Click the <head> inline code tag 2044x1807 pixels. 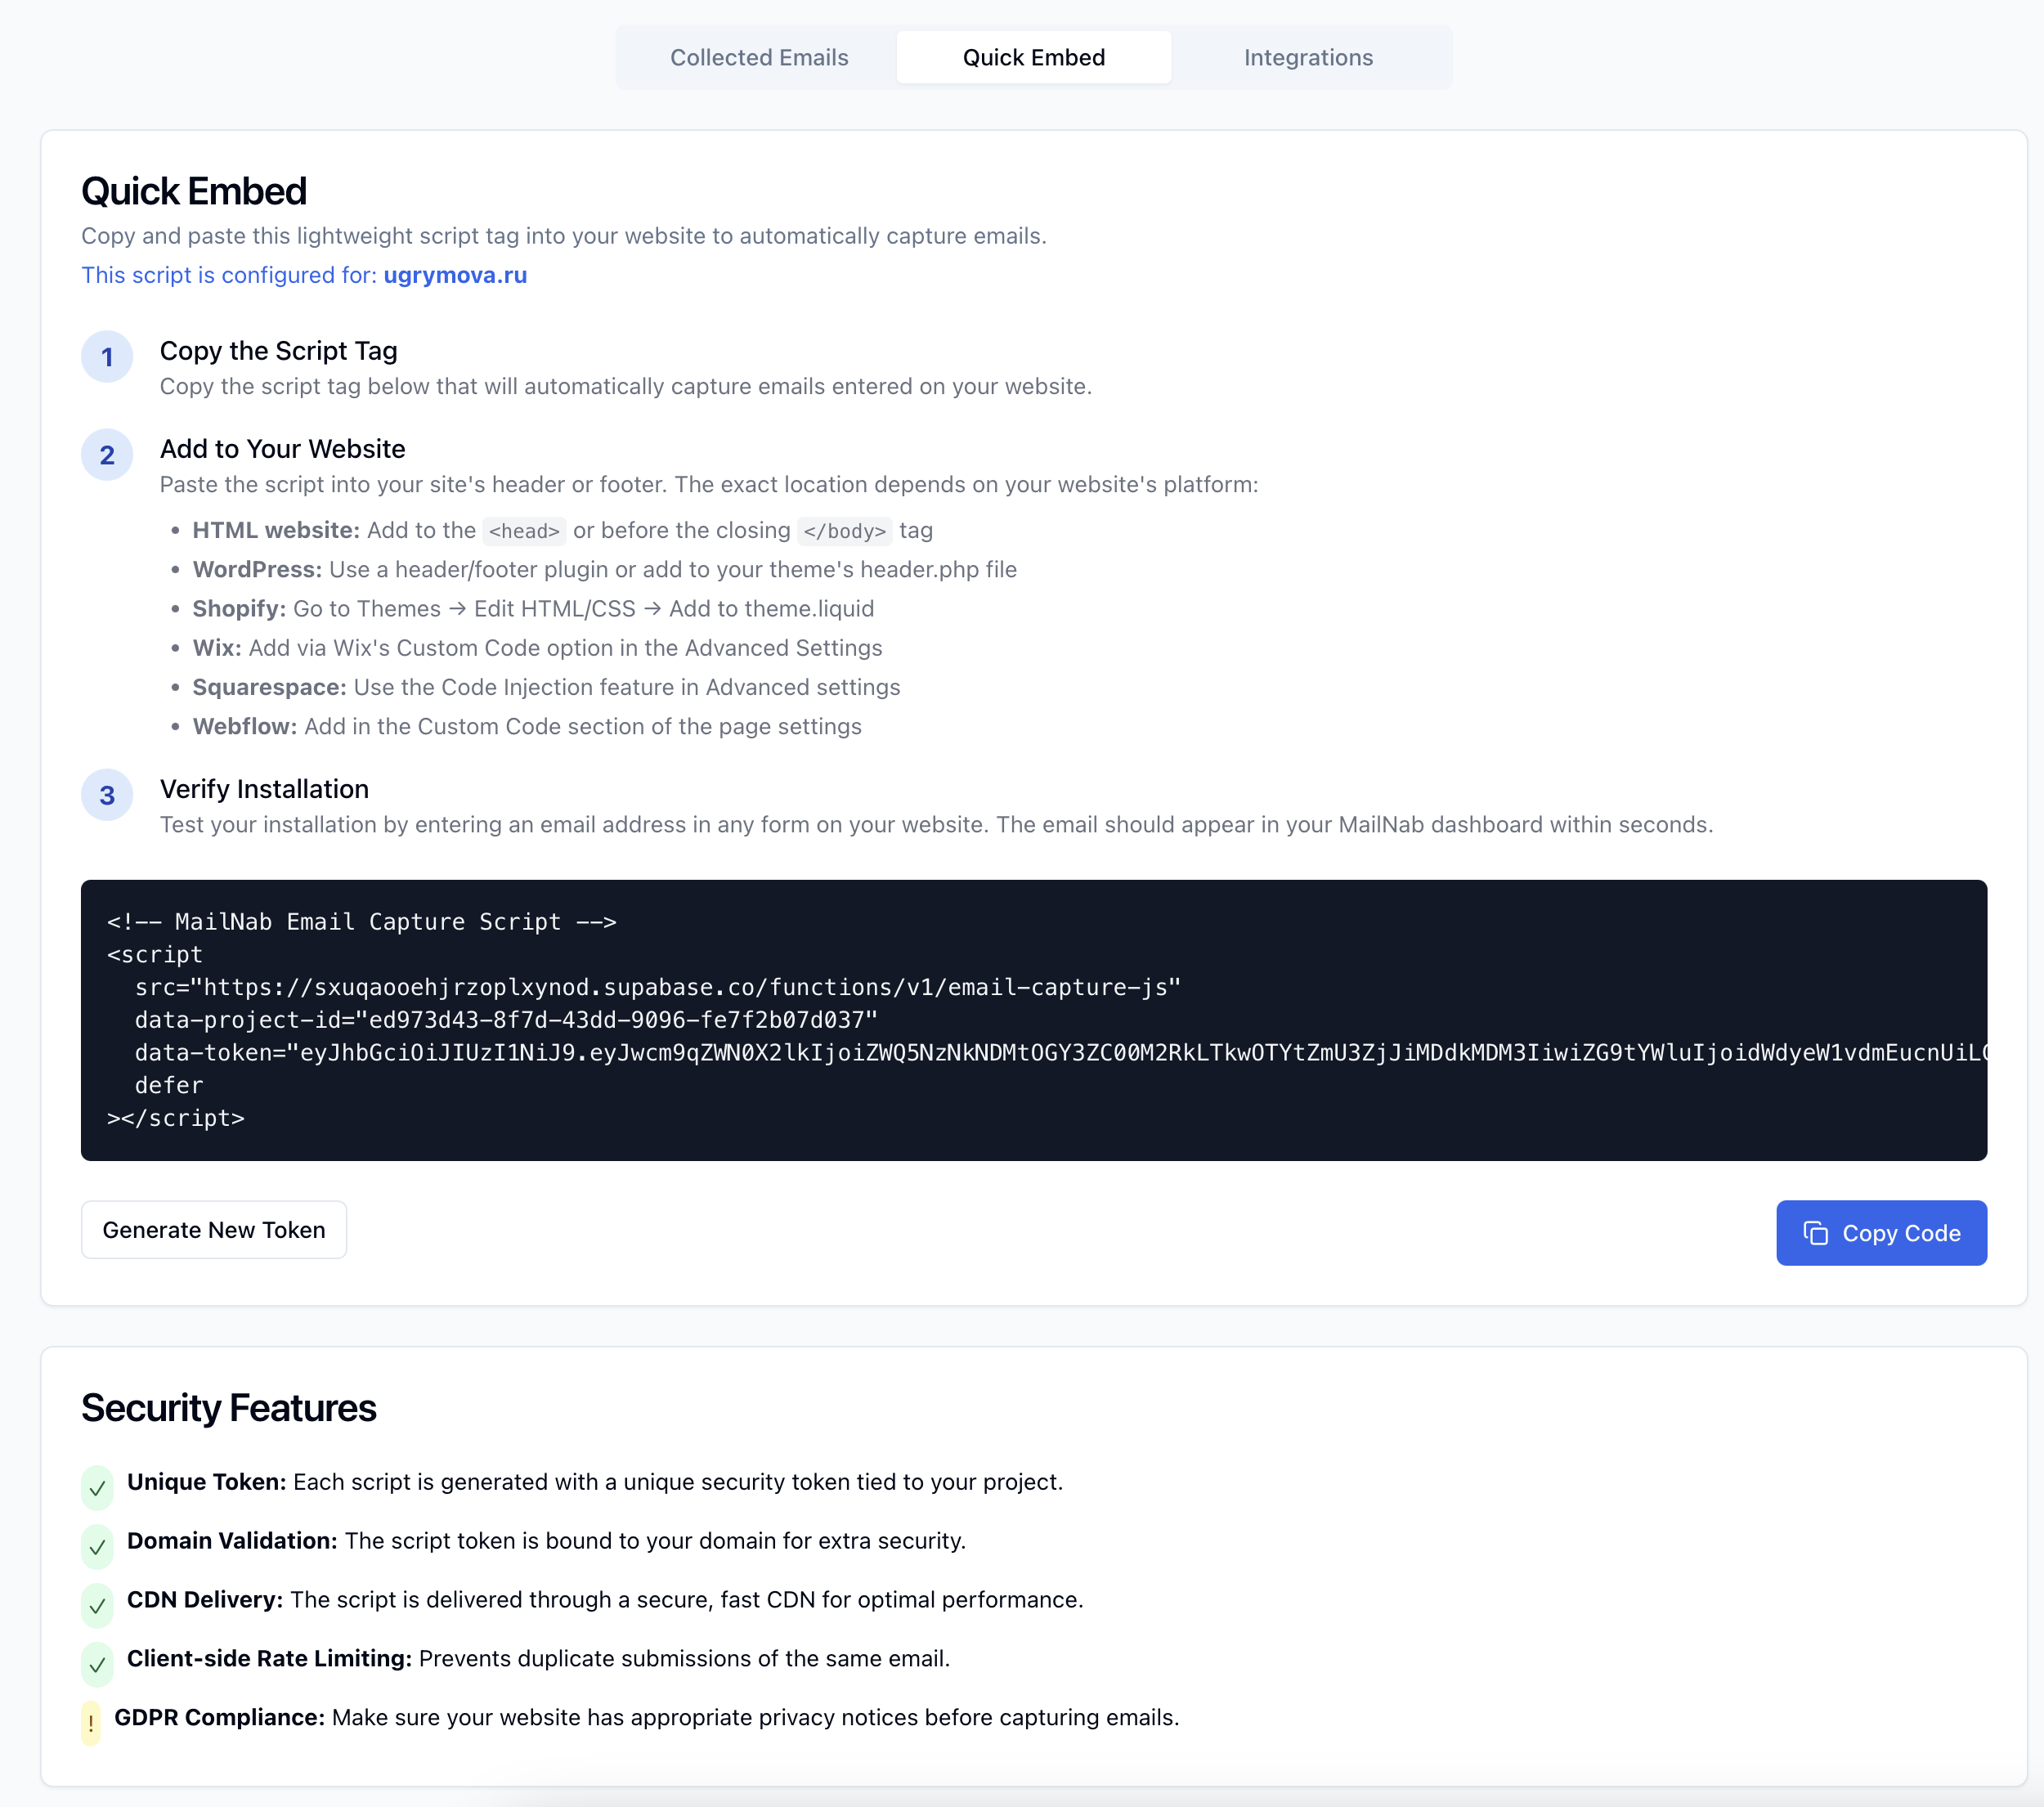[x=524, y=531]
